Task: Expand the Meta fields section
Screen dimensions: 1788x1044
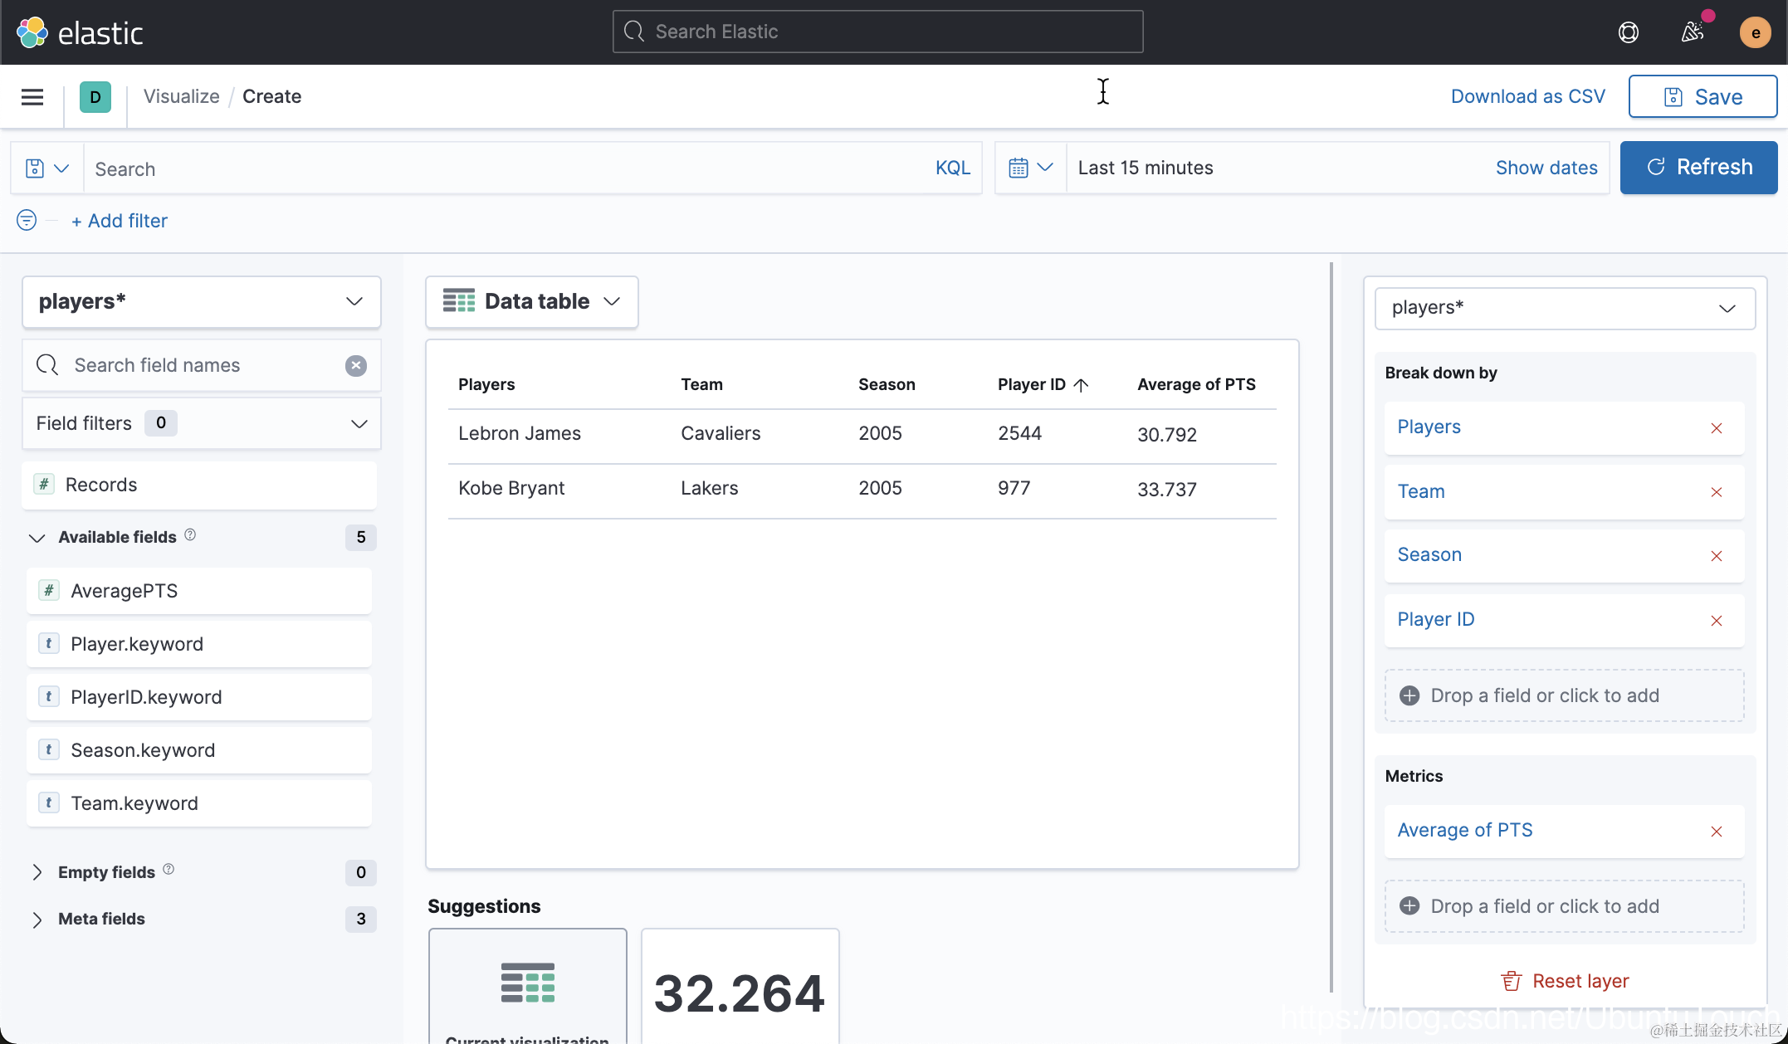Action: 37,920
